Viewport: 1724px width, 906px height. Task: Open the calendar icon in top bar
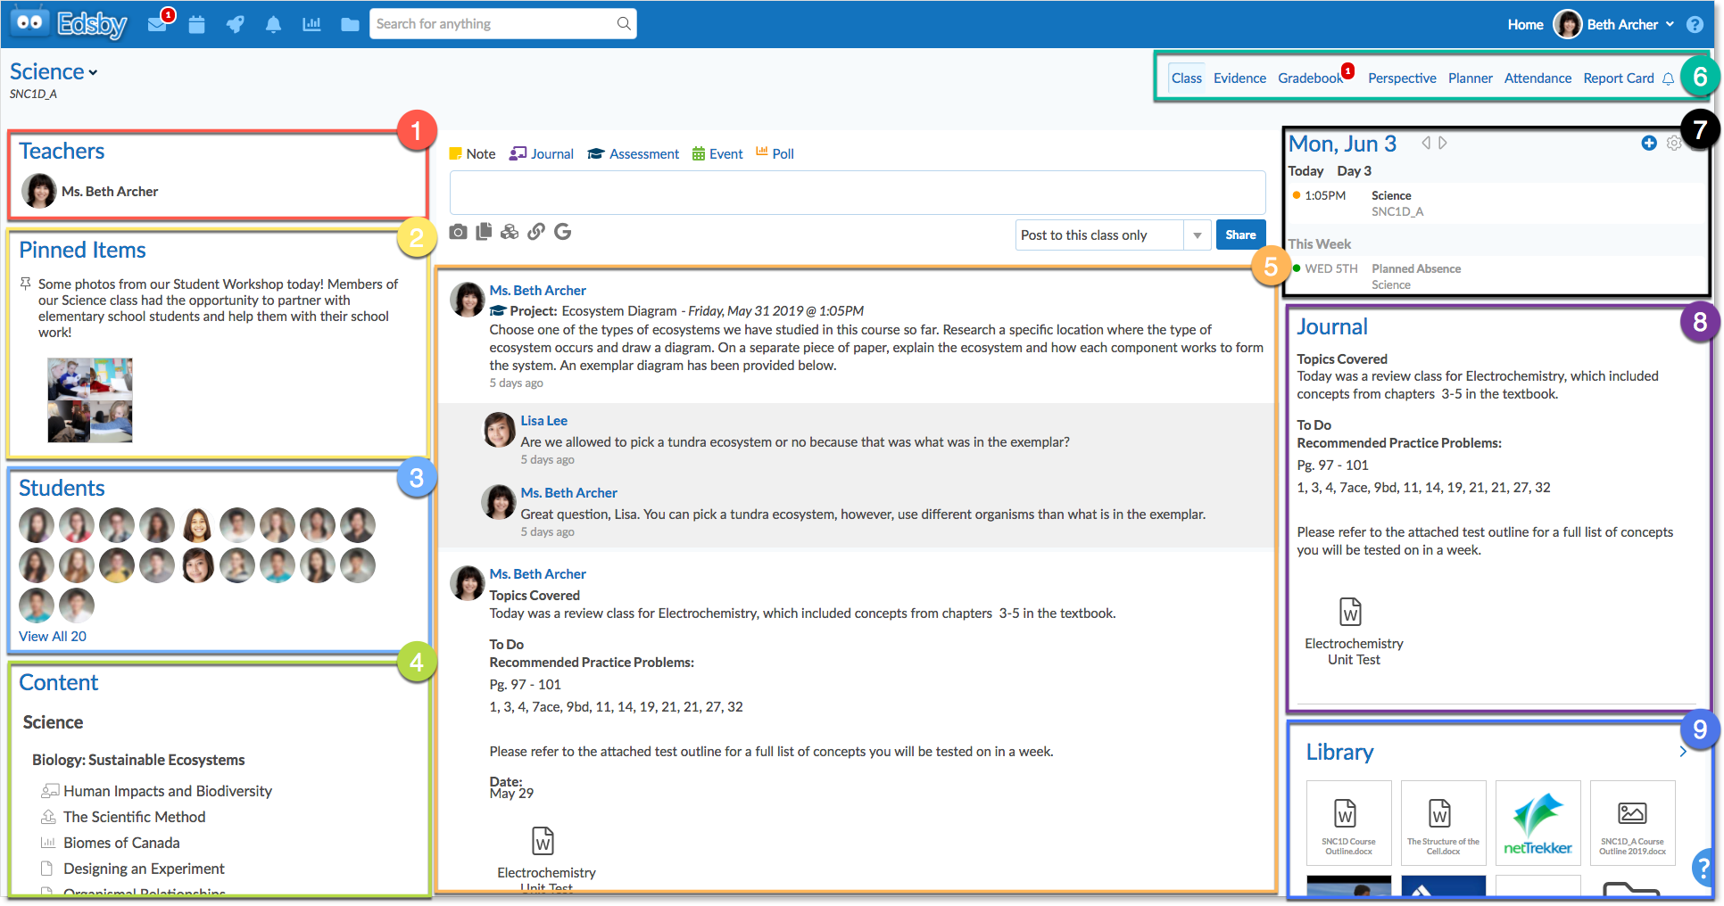[197, 24]
